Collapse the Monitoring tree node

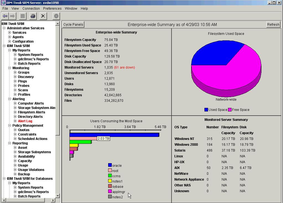10,68
